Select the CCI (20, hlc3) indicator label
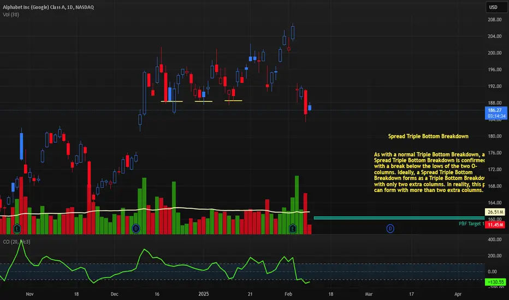The width and height of the screenshot is (509, 300). pyautogui.click(x=16, y=242)
